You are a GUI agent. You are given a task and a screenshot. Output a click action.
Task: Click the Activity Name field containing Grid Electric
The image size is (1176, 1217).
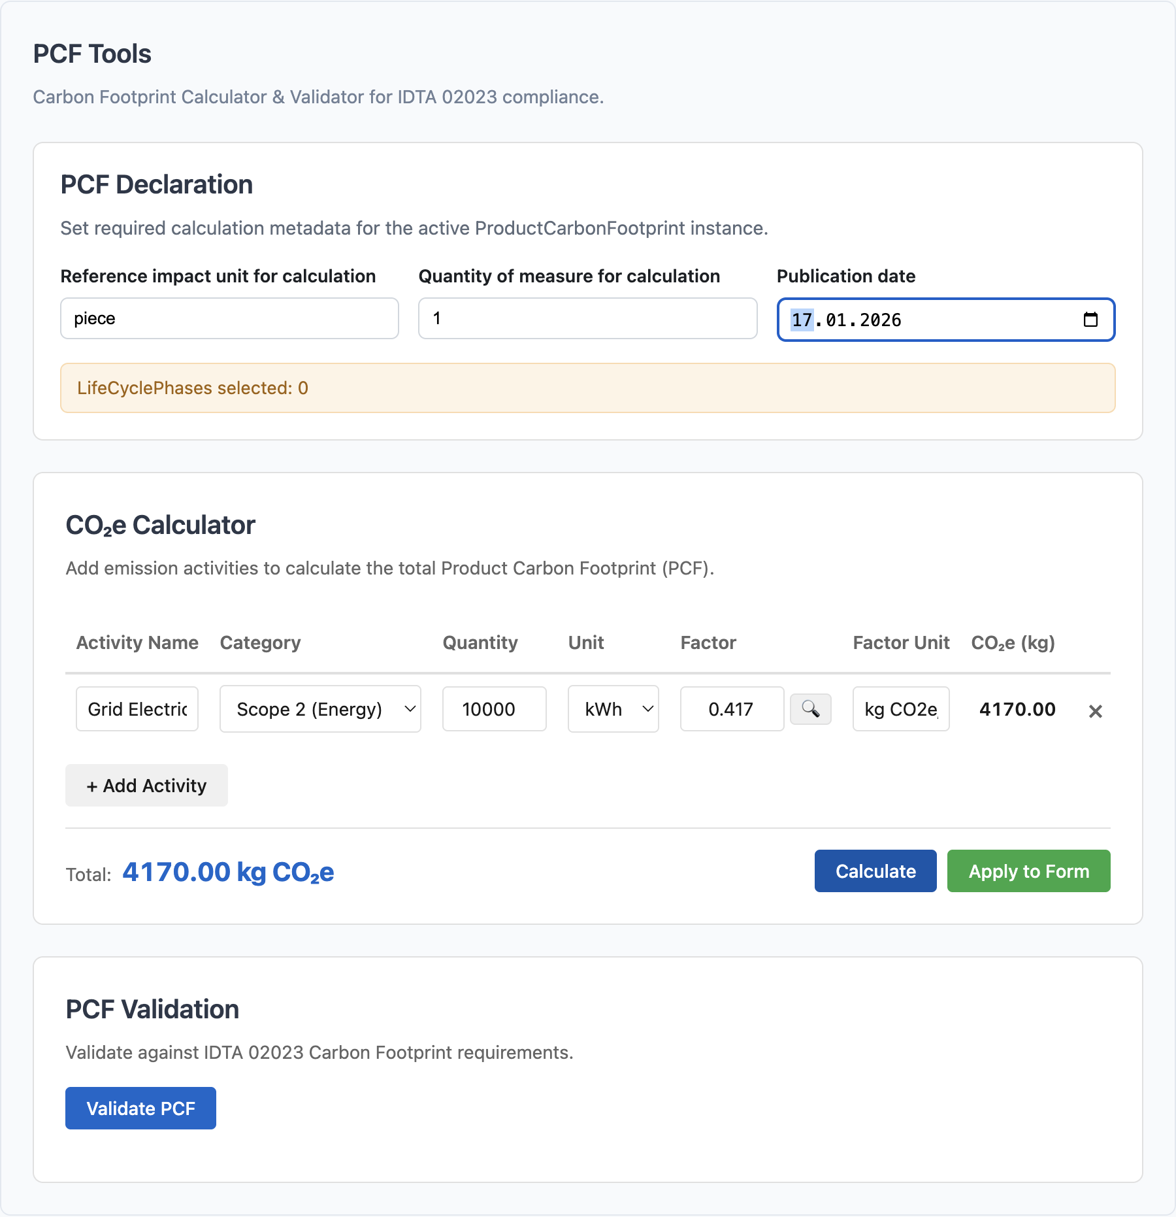coord(137,709)
